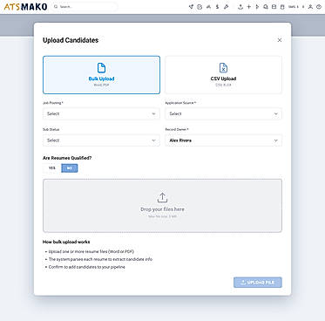Click the CSV, XLSX caption under CSV Upload
Viewport: 325px width, 321px height.
[x=223, y=85]
